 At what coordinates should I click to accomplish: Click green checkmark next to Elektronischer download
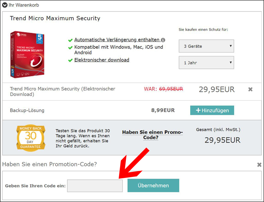pyautogui.click(x=70, y=60)
